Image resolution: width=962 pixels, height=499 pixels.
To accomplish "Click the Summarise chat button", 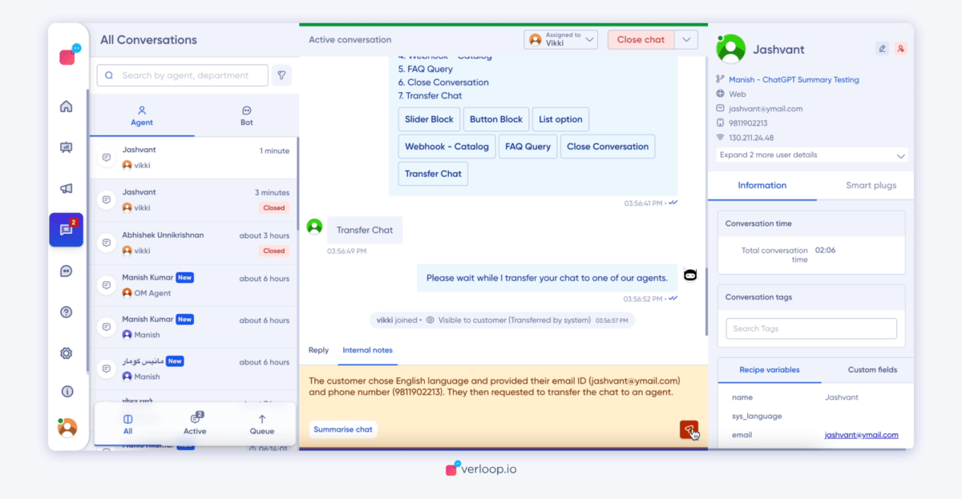I will 343,429.
